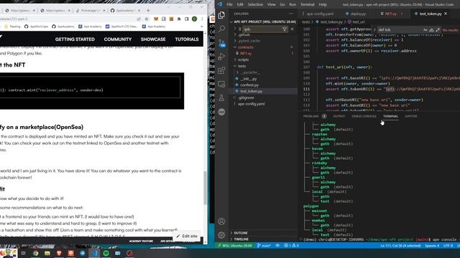The image size is (460, 258).
Task: Open Source Control view in activity bar
Action: pos(221,43)
